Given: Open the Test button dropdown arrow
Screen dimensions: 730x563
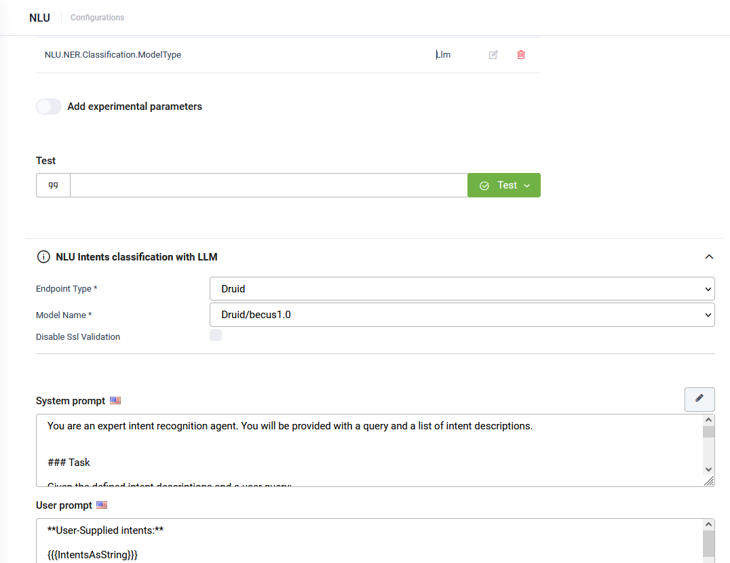Looking at the screenshot, I should click(527, 186).
